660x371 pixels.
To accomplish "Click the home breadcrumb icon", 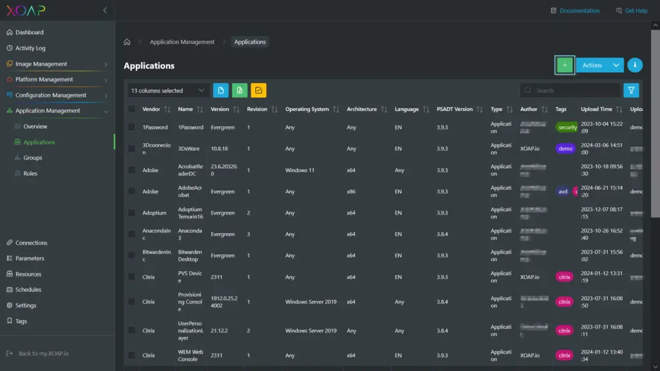I will 126,41.
